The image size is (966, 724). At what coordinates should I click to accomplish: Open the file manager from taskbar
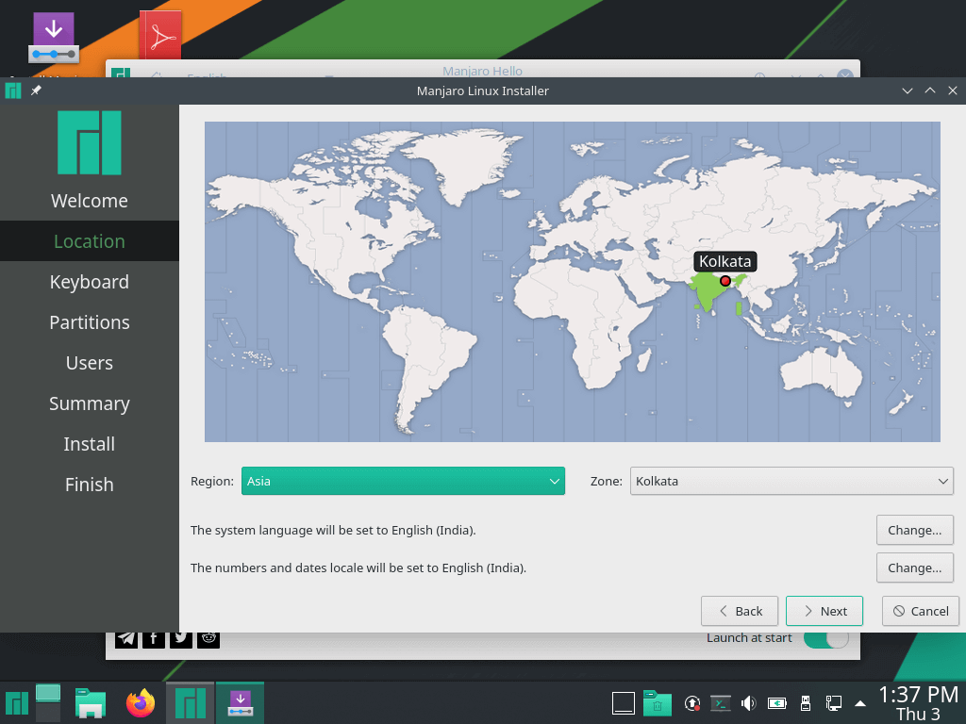90,702
